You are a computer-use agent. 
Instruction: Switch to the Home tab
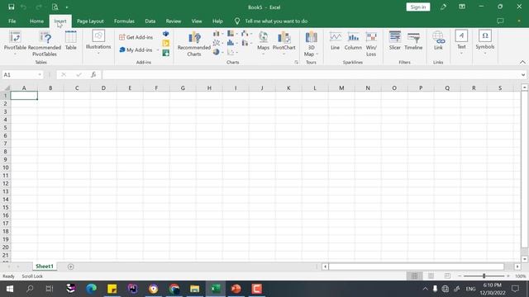tap(36, 21)
